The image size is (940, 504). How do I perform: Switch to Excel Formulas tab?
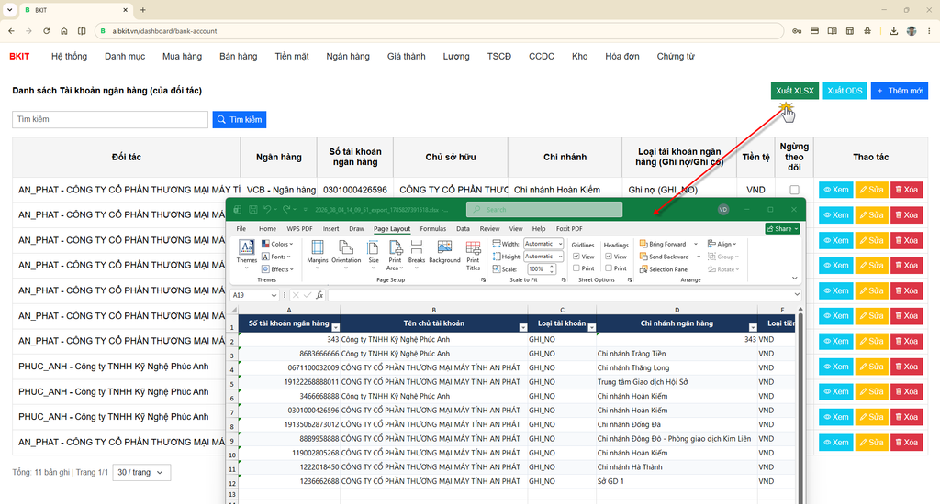coord(433,229)
